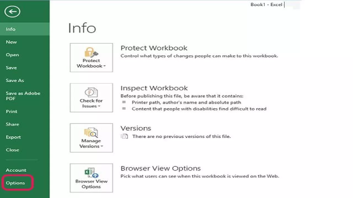Open the Share page
This screenshot has height=198, width=353.
point(12,124)
